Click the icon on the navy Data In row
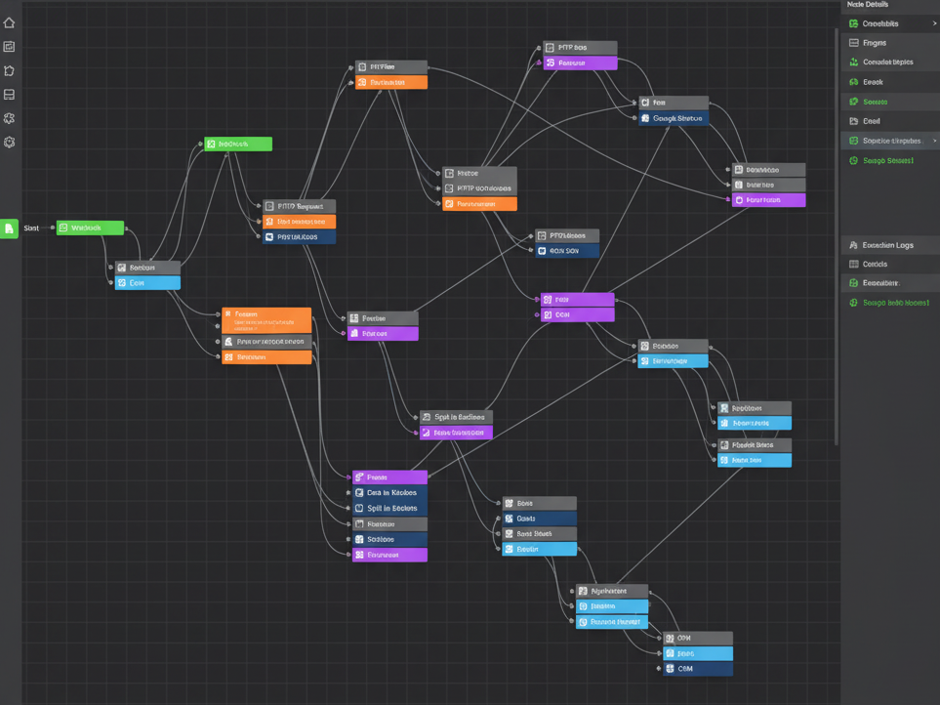This screenshot has height=705, width=940. coord(359,493)
